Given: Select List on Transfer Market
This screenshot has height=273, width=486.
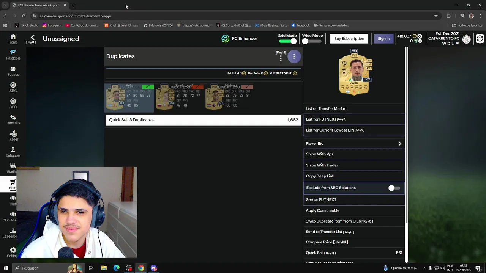Looking at the screenshot, I should [354, 109].
